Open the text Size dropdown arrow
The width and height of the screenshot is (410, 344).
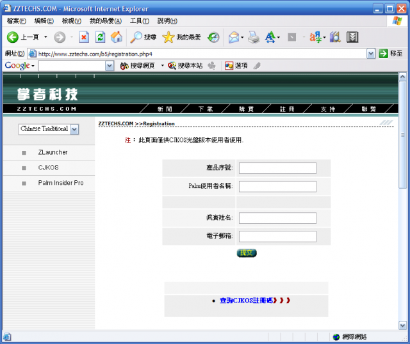pyautogui.click(x=279, y=37)
